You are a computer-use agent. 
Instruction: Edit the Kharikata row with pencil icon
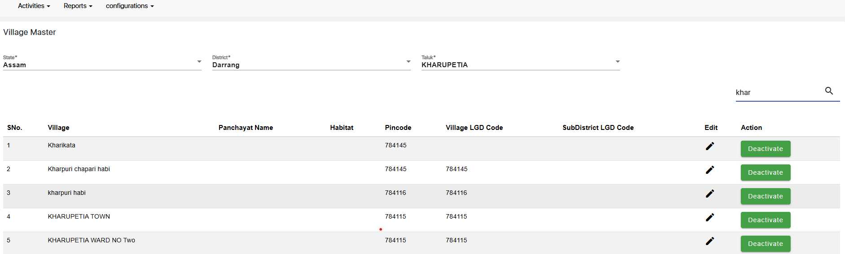click(710, 146)
